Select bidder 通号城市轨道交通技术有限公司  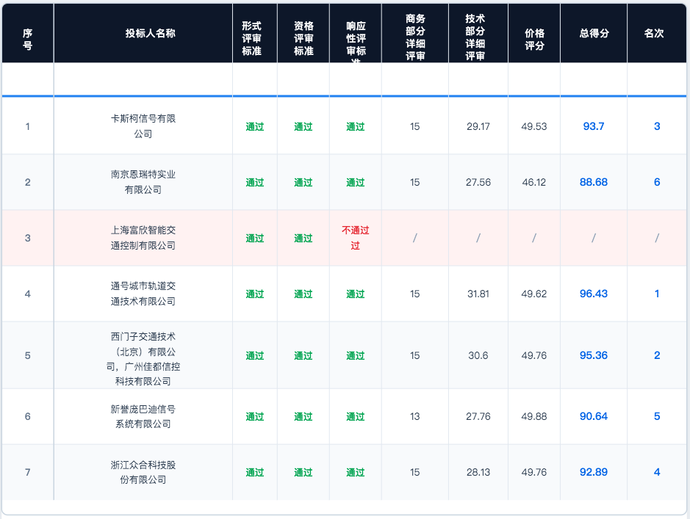[x=143, y=294]
